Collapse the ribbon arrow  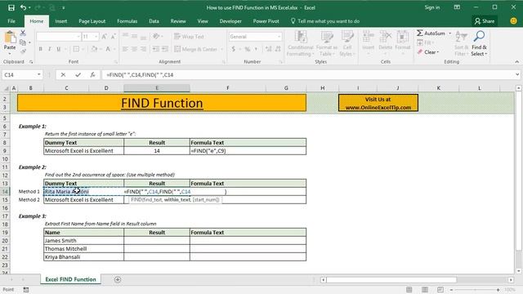tap(516, 62)
